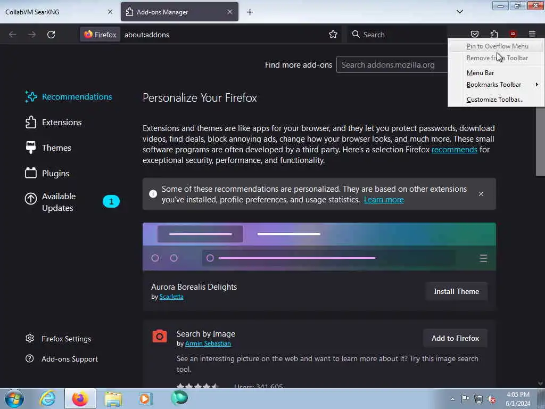Image resolution: width=545 pixels, height=409 pixels.
Task: Open Customize Toolbar... option
Action: point(497,100)
